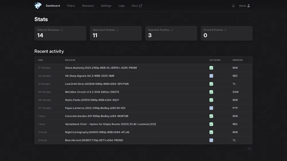Click the ACTIONS column header

coord(215,60)
